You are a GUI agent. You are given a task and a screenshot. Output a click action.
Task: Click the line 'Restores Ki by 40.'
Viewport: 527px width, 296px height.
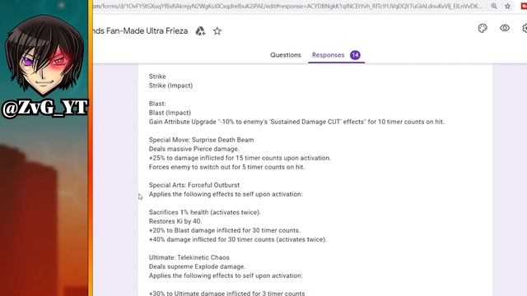[x=175, y=221]
